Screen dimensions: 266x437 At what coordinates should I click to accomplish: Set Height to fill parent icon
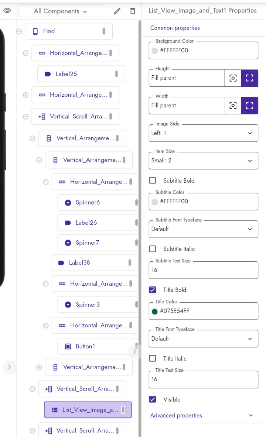pyautogui.click(x=249, y=78)
